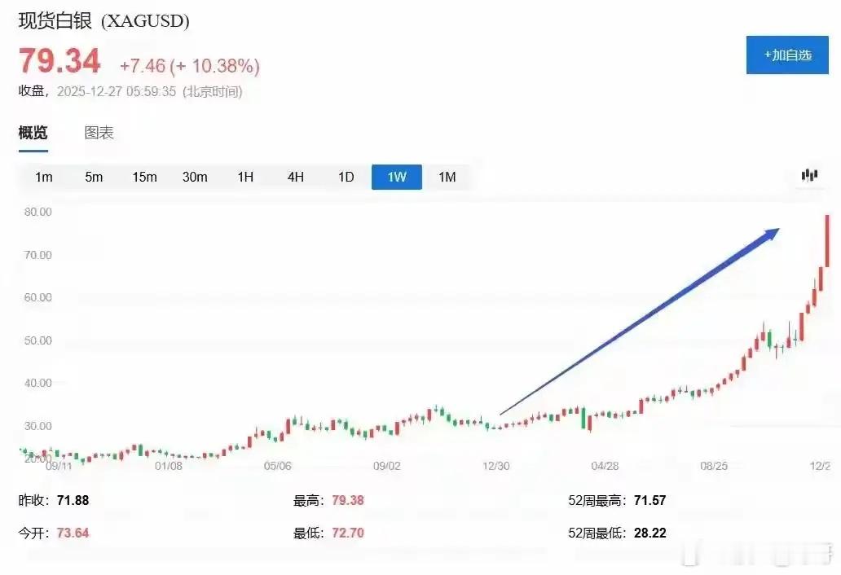This screenshot has height=575, width=841.
Task: Select the 5m timeframe button
Action: (x=94, y=177)
